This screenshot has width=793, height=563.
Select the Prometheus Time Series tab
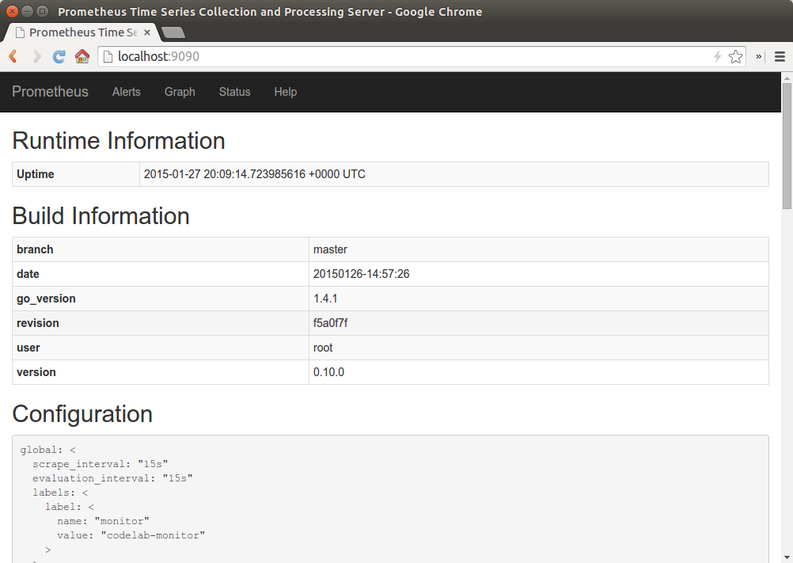(x=81, y=32)
